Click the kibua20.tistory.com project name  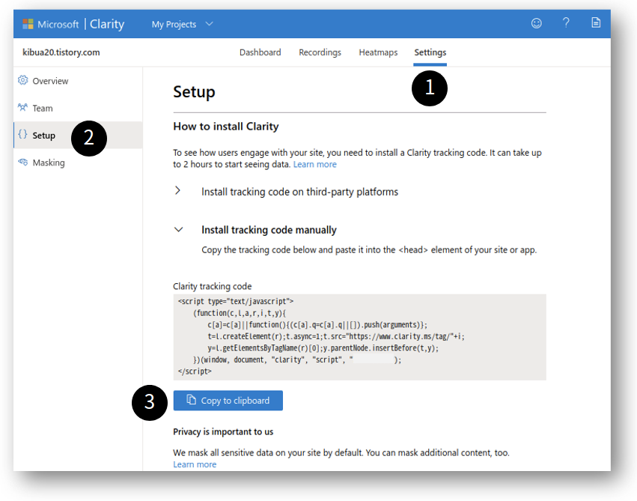point(61,52)
